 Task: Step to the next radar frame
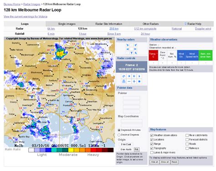[134, 76]
